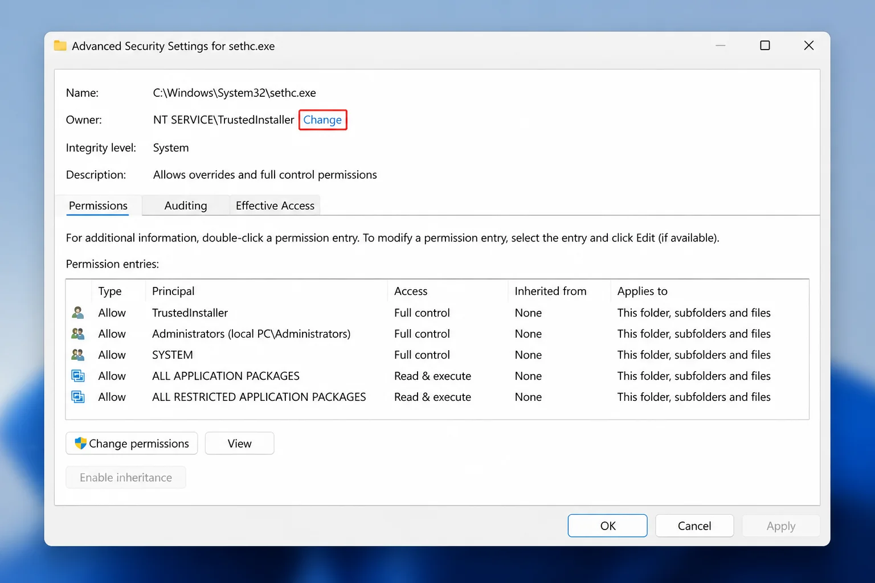Click the System integrity level value
Viewport: 875px width, 583px height.
click(170, 147)
